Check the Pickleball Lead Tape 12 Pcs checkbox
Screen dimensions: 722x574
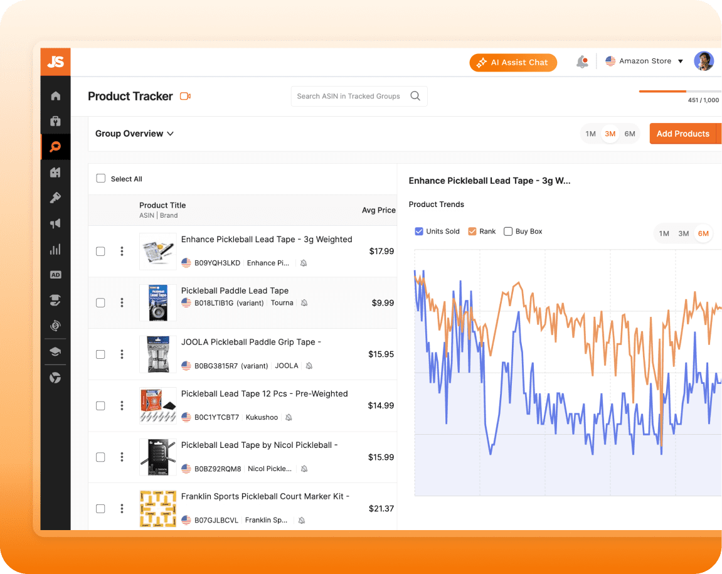click(100, 405)
